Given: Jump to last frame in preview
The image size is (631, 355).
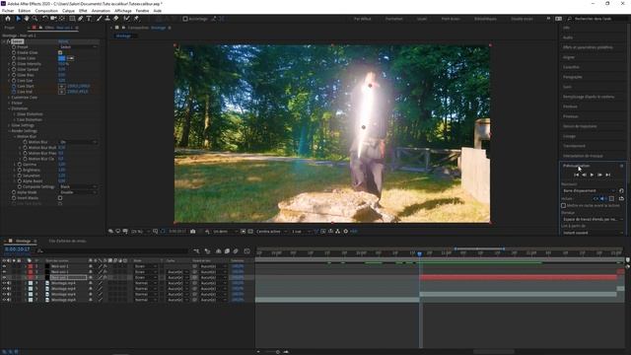Looking at the screenshot, I should (607, 176).
